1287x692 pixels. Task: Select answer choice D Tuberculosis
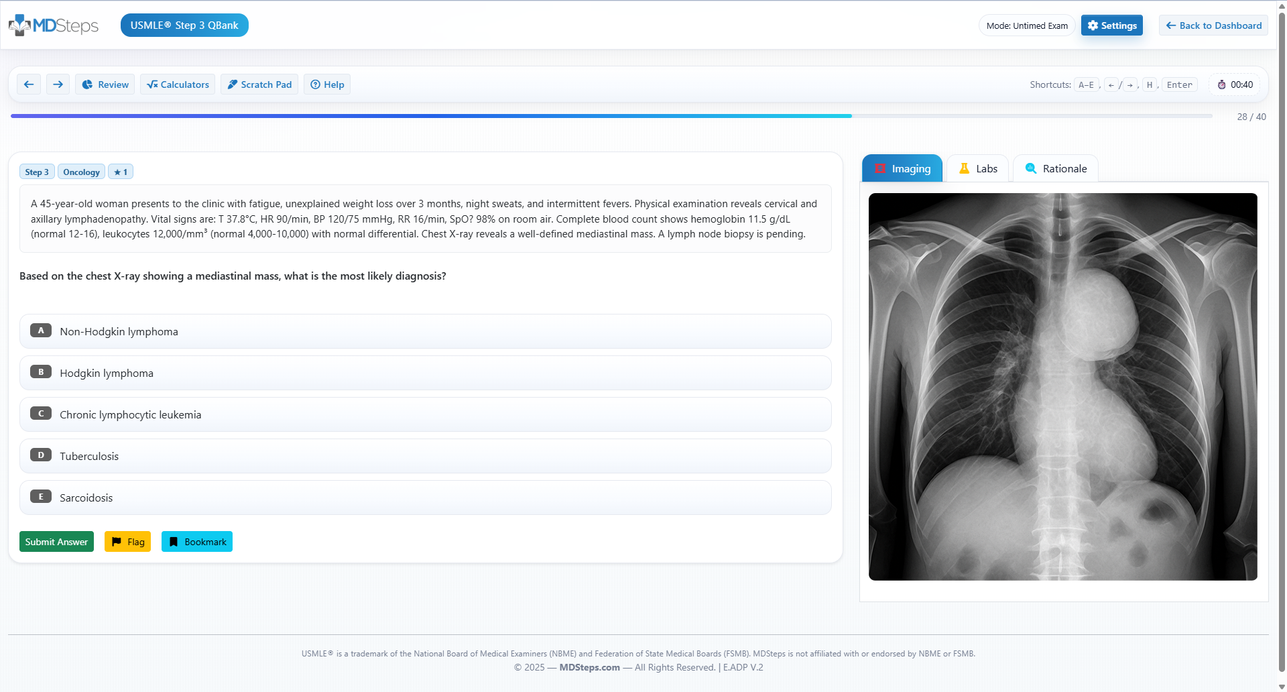pos(425,456)
